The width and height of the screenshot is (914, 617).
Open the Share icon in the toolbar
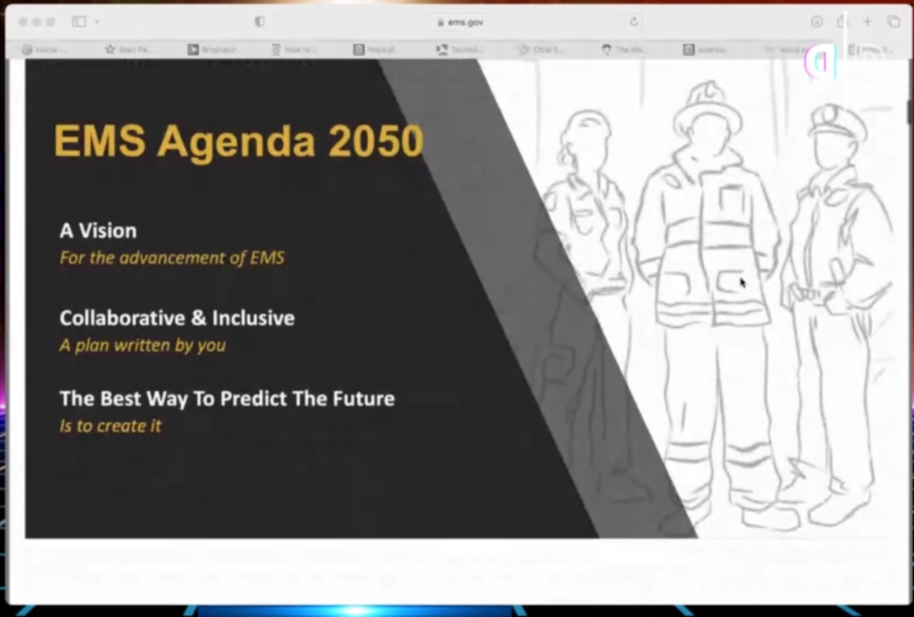point(842,22)
